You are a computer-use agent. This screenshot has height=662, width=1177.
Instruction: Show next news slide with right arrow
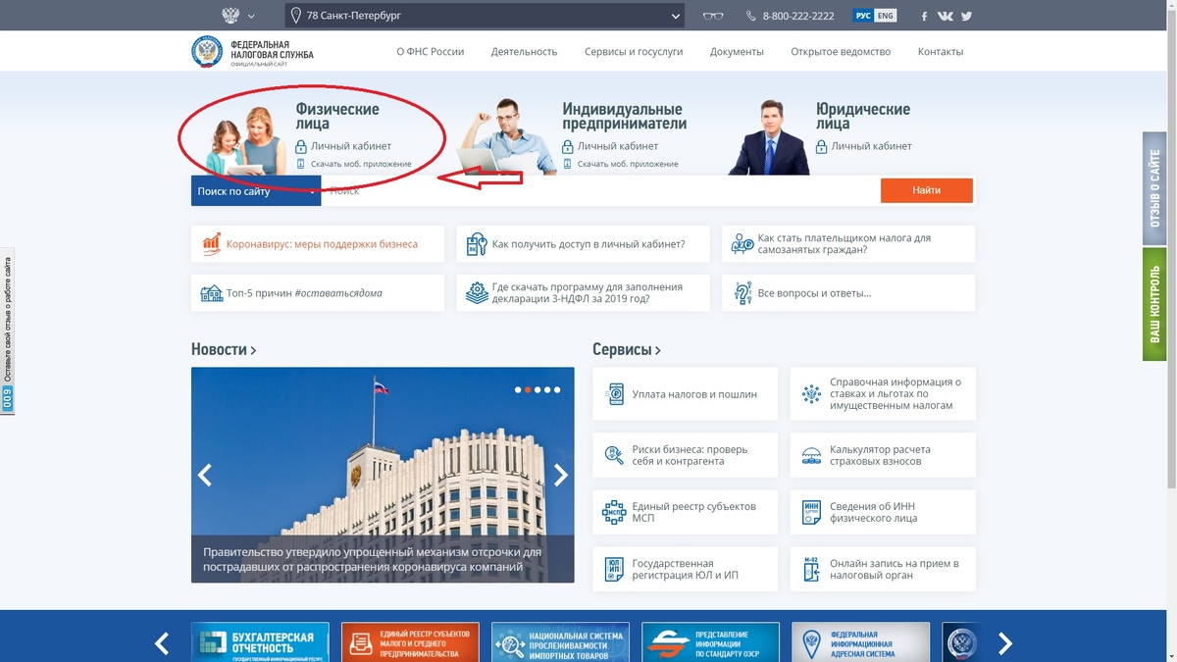coord(560,476)
